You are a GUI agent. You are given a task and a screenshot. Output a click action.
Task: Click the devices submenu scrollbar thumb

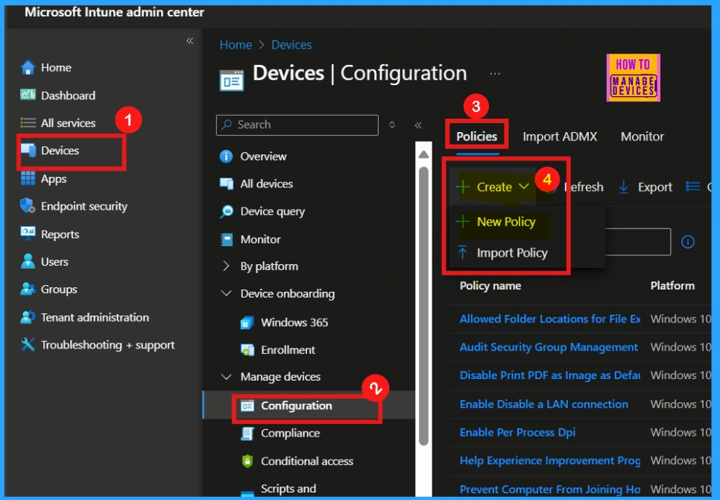(x=423, y=306)
